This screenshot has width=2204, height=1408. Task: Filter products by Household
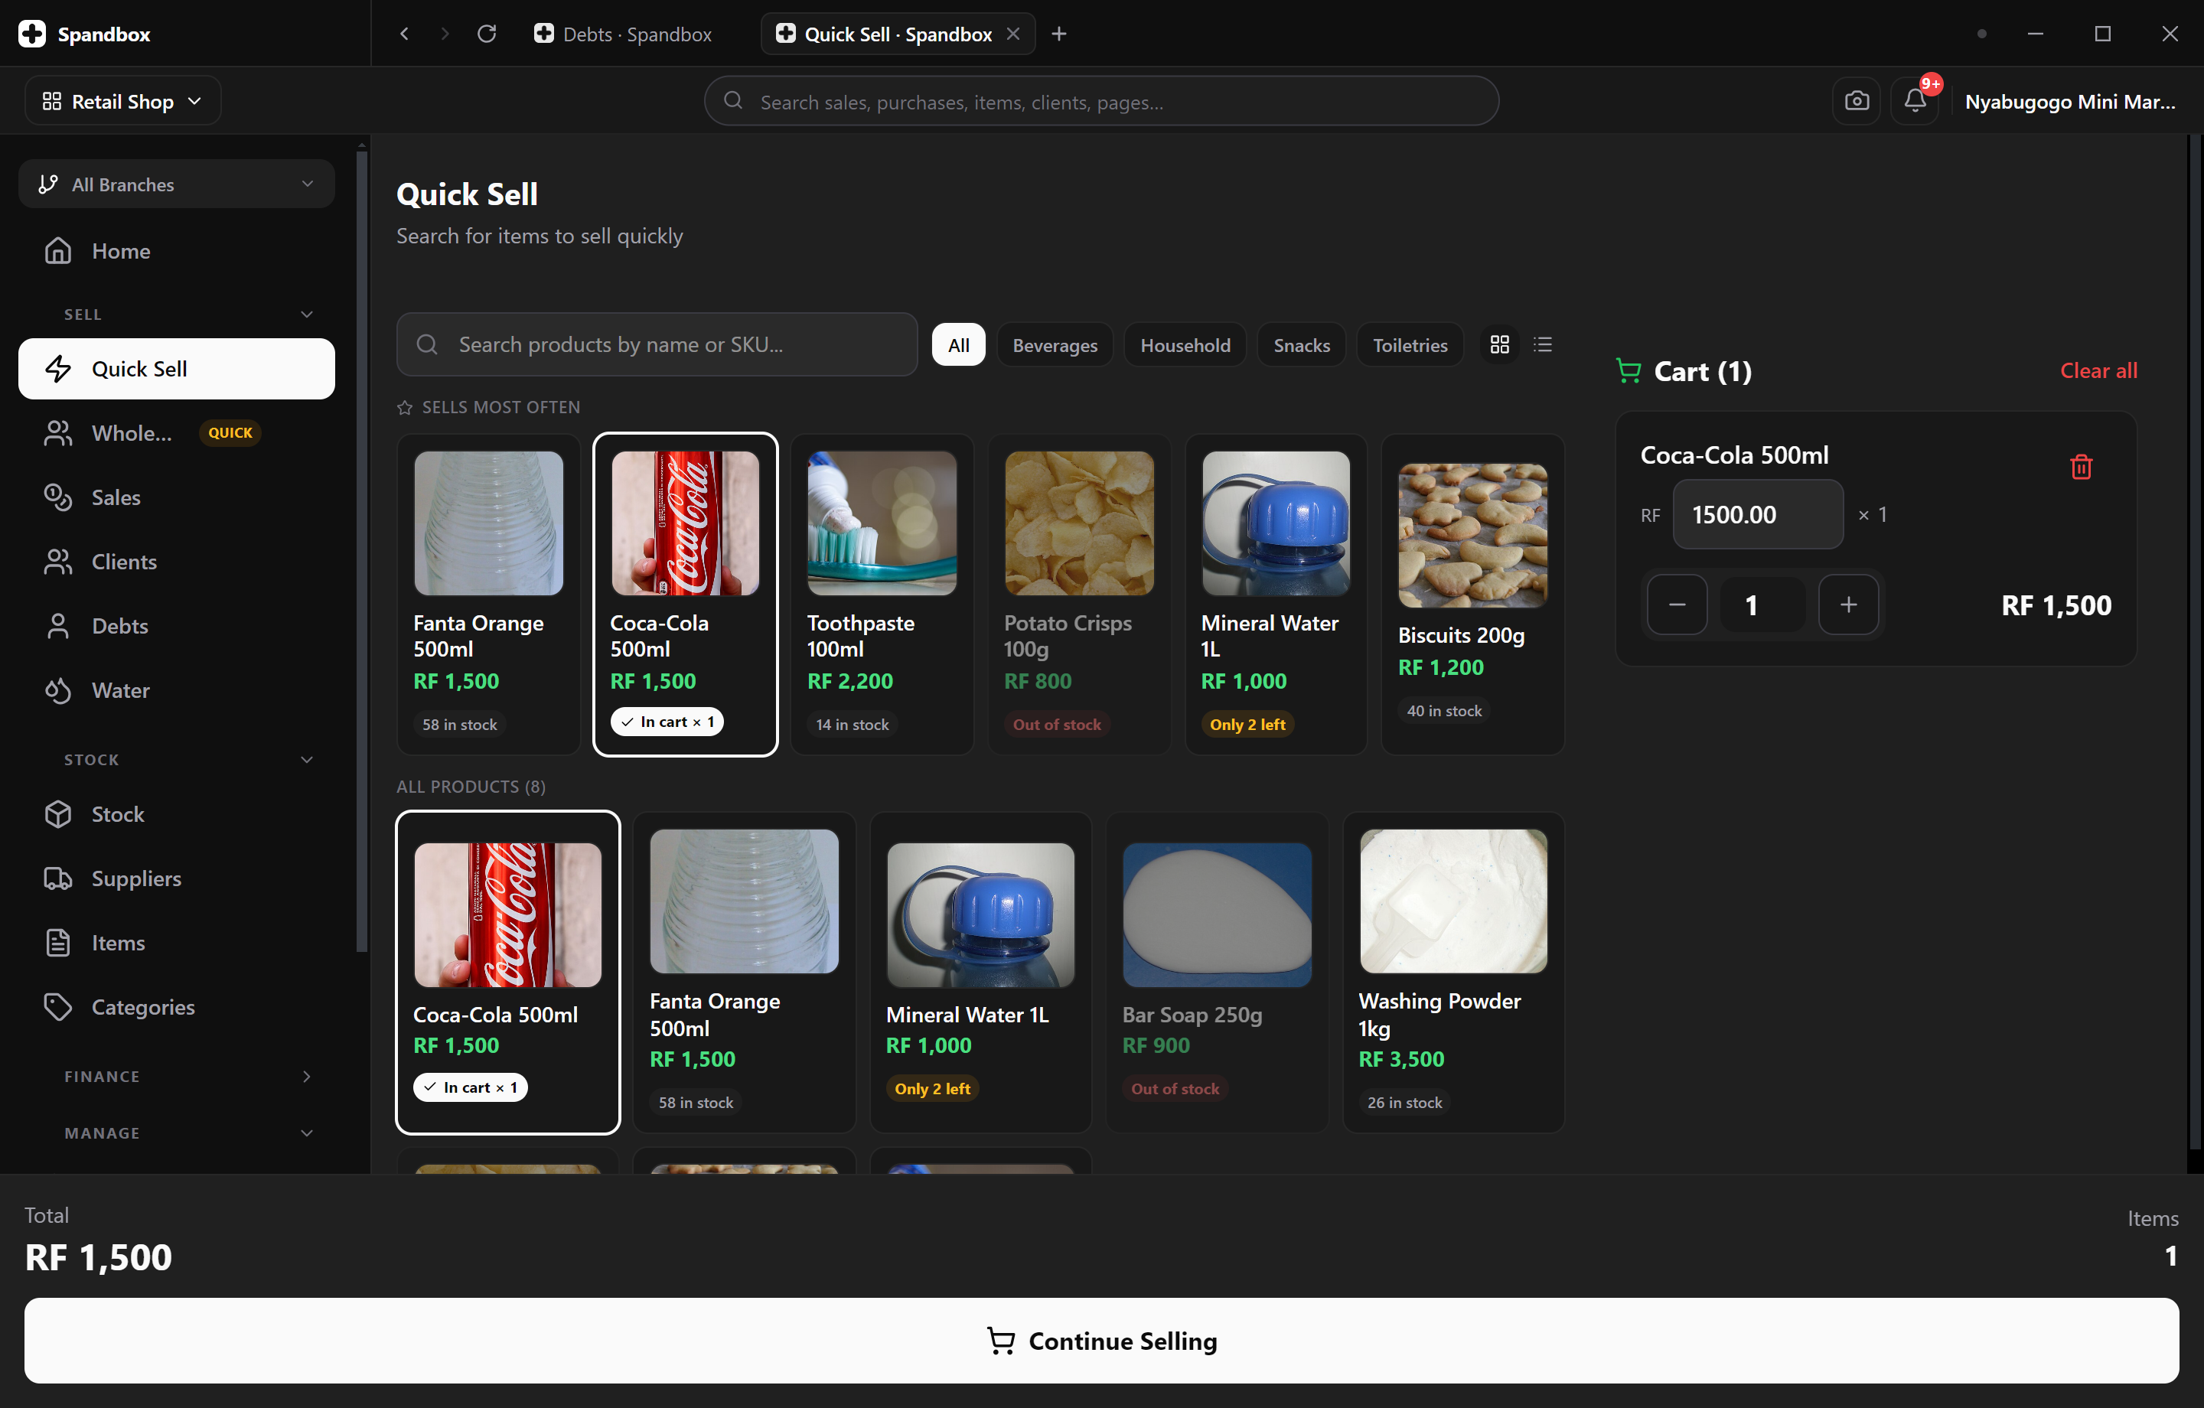tap(1185, 345)
